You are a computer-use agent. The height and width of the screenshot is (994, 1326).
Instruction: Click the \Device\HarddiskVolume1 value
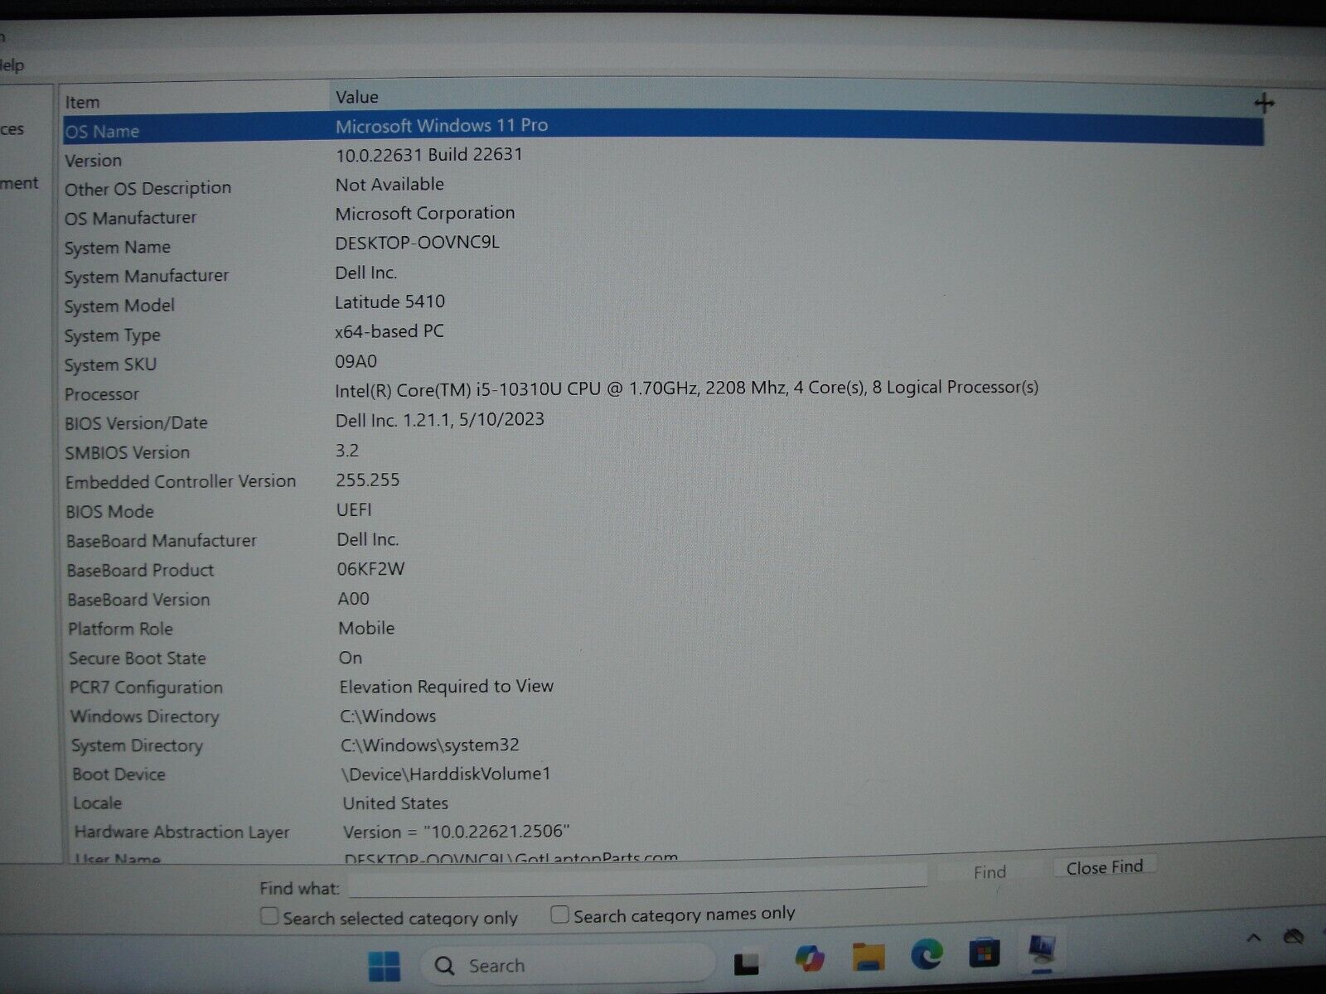click(x=446, y=774)
